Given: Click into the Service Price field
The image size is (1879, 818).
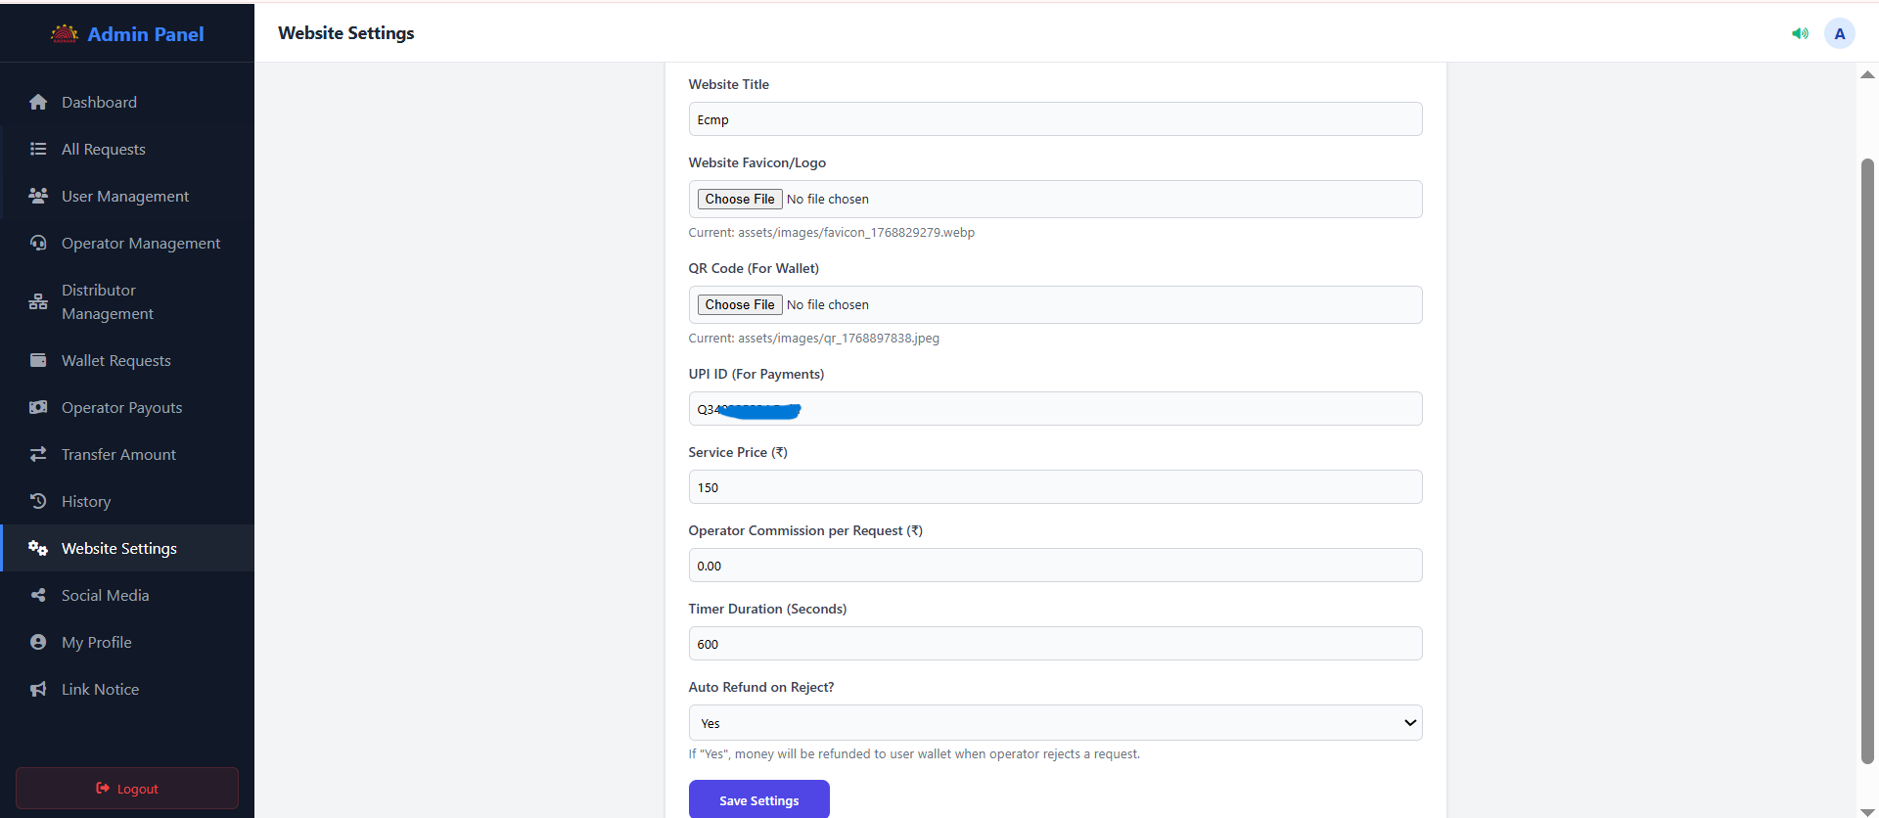Looking at the screenshot, I should (1055, 488).
